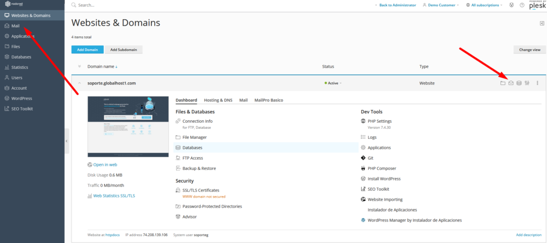
Task: Open the All subscriptions dropdown
Action: (484, 5)
